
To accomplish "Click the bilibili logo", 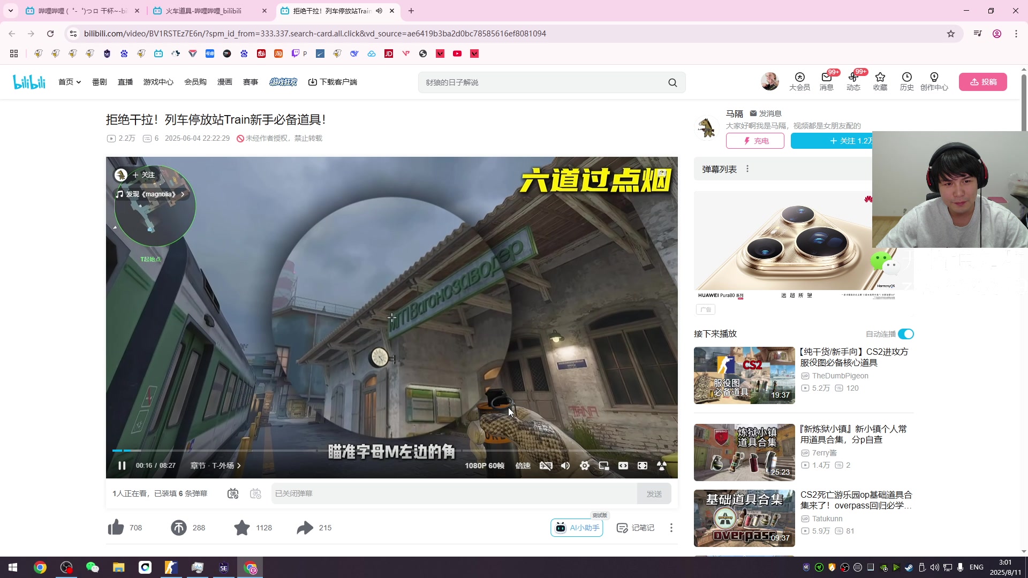I will pyautogui.click(x=29, y=82).
